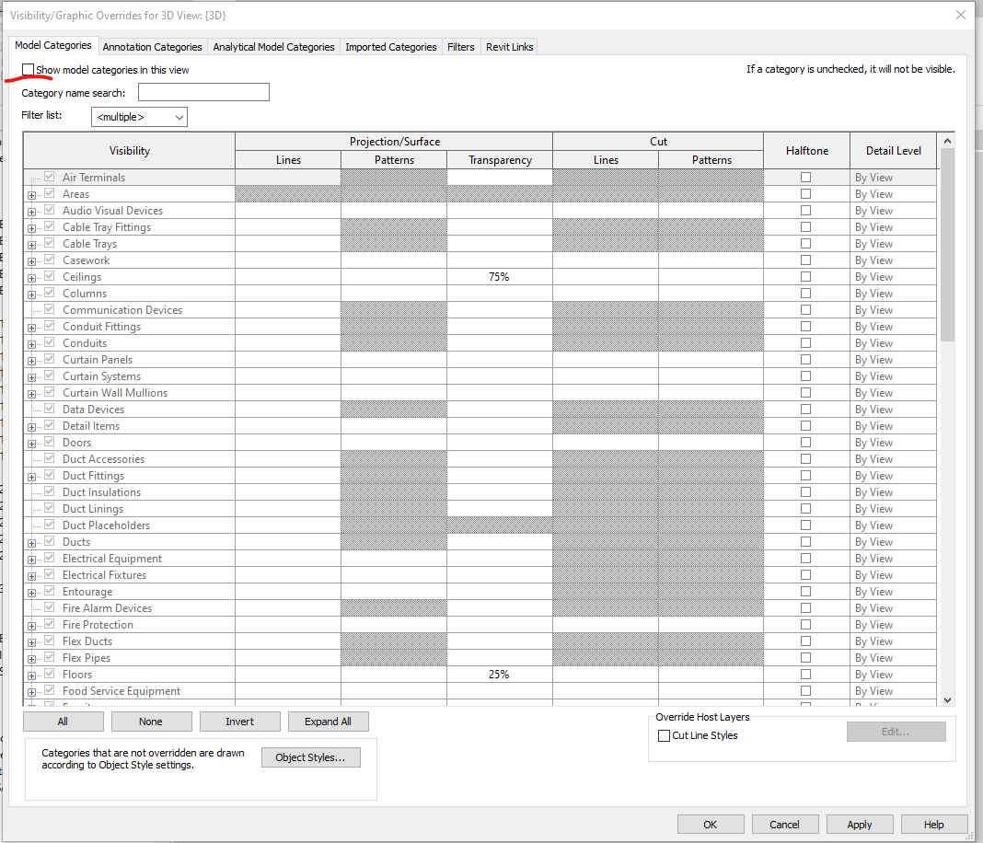Select the Ceilings transparency value cell

(498, 276)
